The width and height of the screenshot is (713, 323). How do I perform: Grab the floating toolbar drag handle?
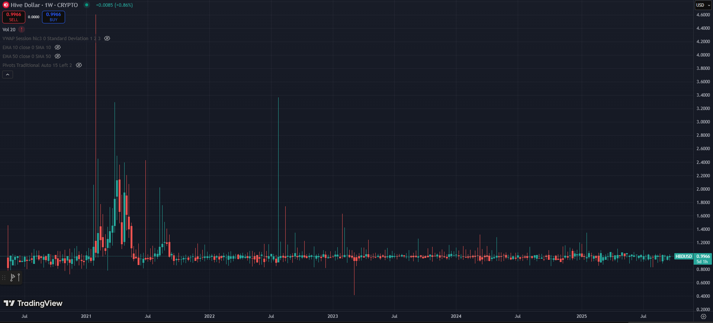[4, 278]
